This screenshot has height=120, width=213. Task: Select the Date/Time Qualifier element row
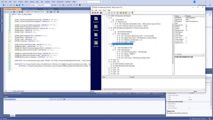coord(133,52)
